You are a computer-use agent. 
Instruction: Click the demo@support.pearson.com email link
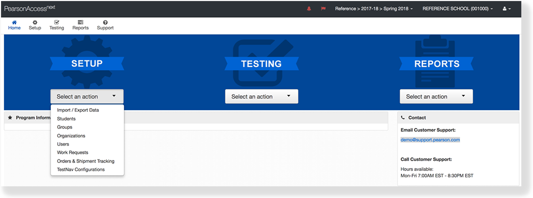430,140
